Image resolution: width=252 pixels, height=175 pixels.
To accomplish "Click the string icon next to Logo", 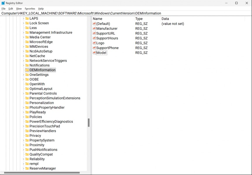I will 94,43.
